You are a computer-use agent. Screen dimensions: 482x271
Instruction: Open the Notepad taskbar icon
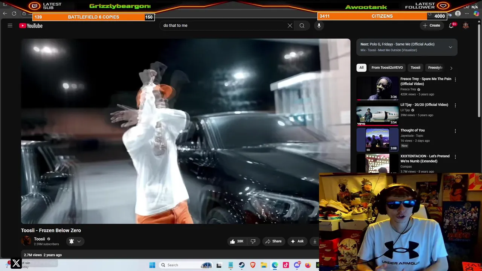[x=230, y=265]
